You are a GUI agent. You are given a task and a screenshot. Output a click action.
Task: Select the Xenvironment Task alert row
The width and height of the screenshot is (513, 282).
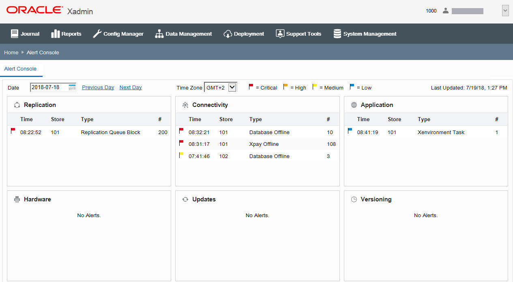coord(426,132)
